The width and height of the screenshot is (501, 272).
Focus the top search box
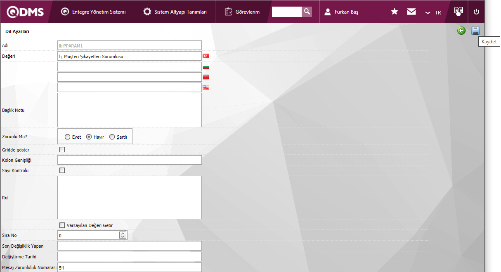coord(287,12)
